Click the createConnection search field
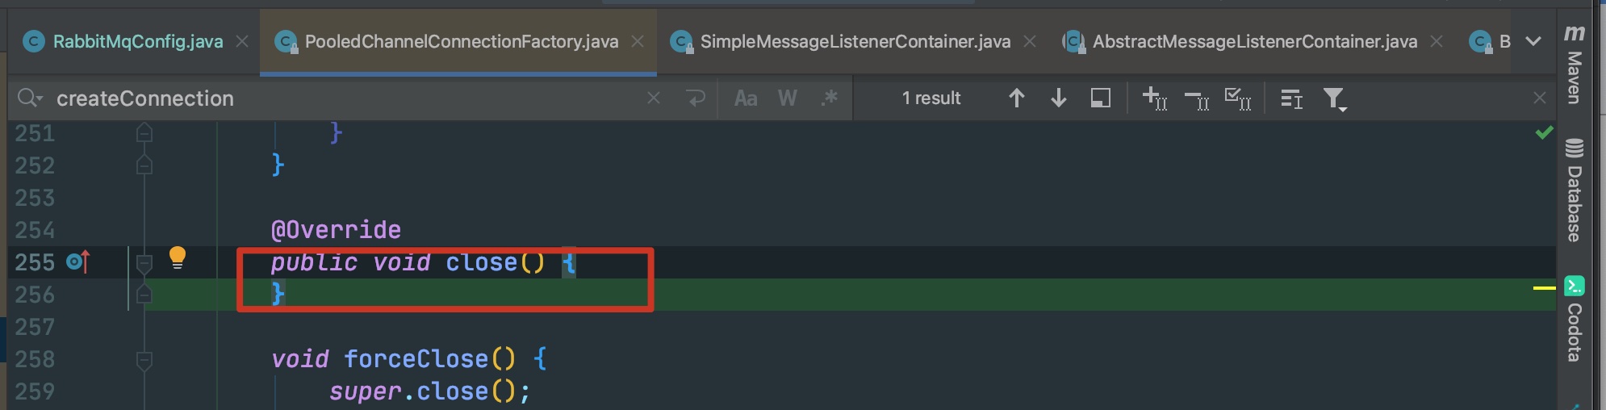Screen dimensions: 1606x410 (x=347, y=98)
